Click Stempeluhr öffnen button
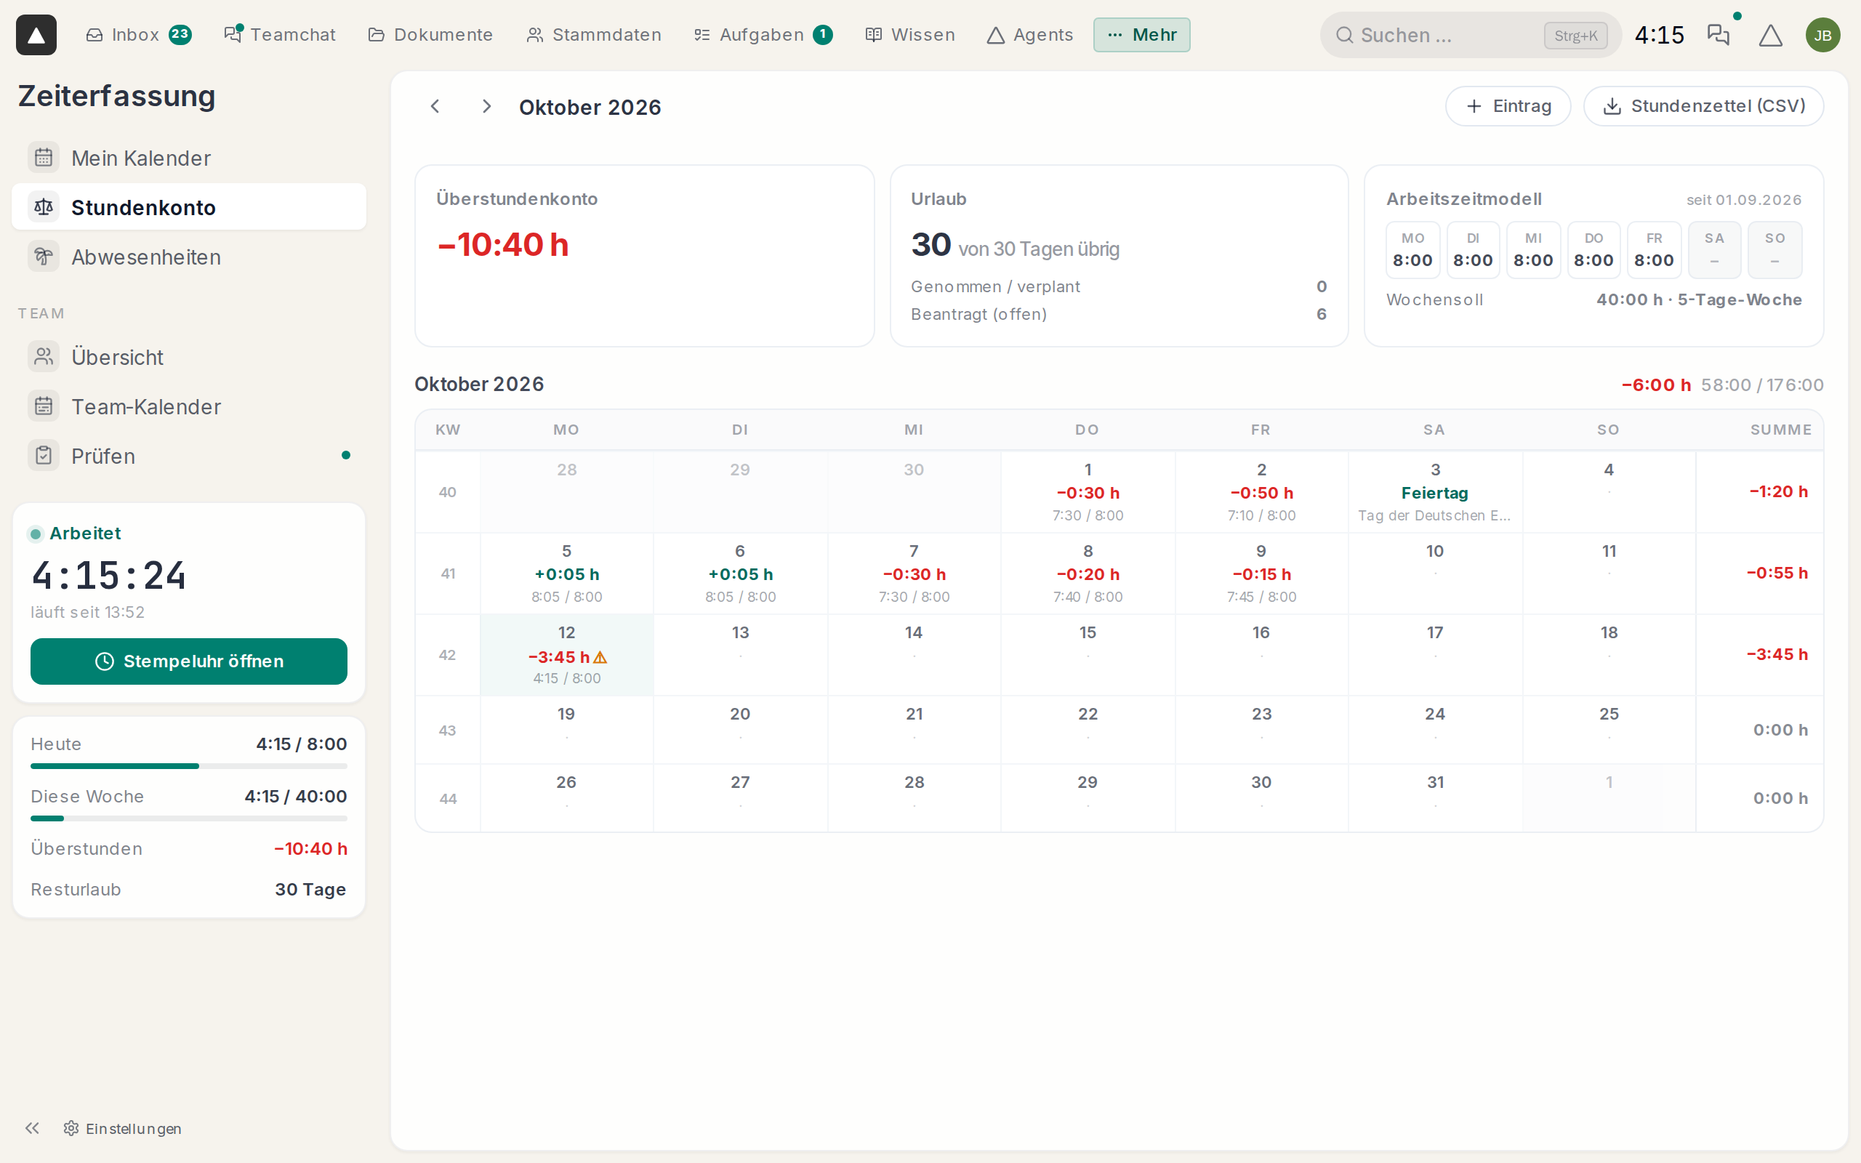Image resolution: width=1861 pixels, height=1163 pixels. (188, 661)
